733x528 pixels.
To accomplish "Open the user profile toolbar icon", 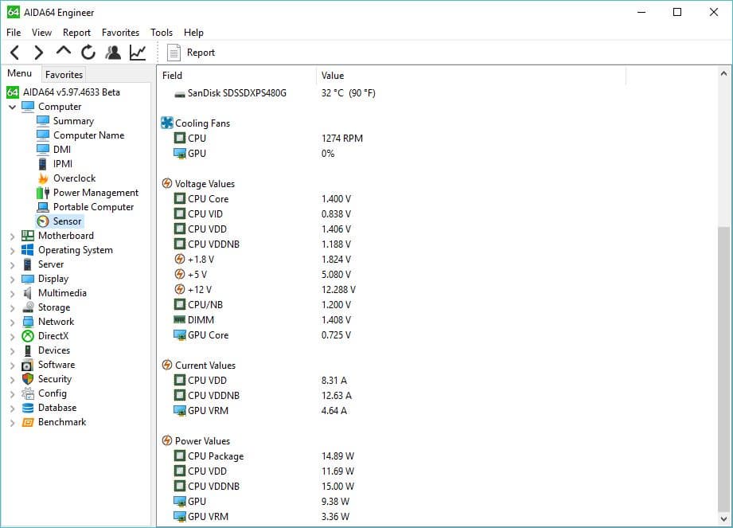I will 113,53.
